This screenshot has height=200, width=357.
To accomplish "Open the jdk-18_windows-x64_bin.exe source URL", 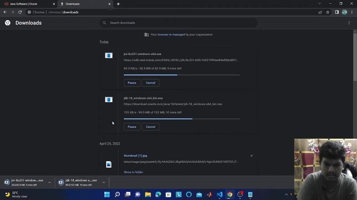I will point(173,104).
